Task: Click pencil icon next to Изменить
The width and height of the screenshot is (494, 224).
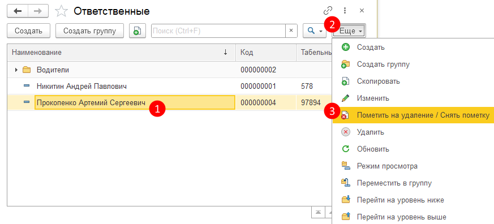Action: [x=346, y=98]
